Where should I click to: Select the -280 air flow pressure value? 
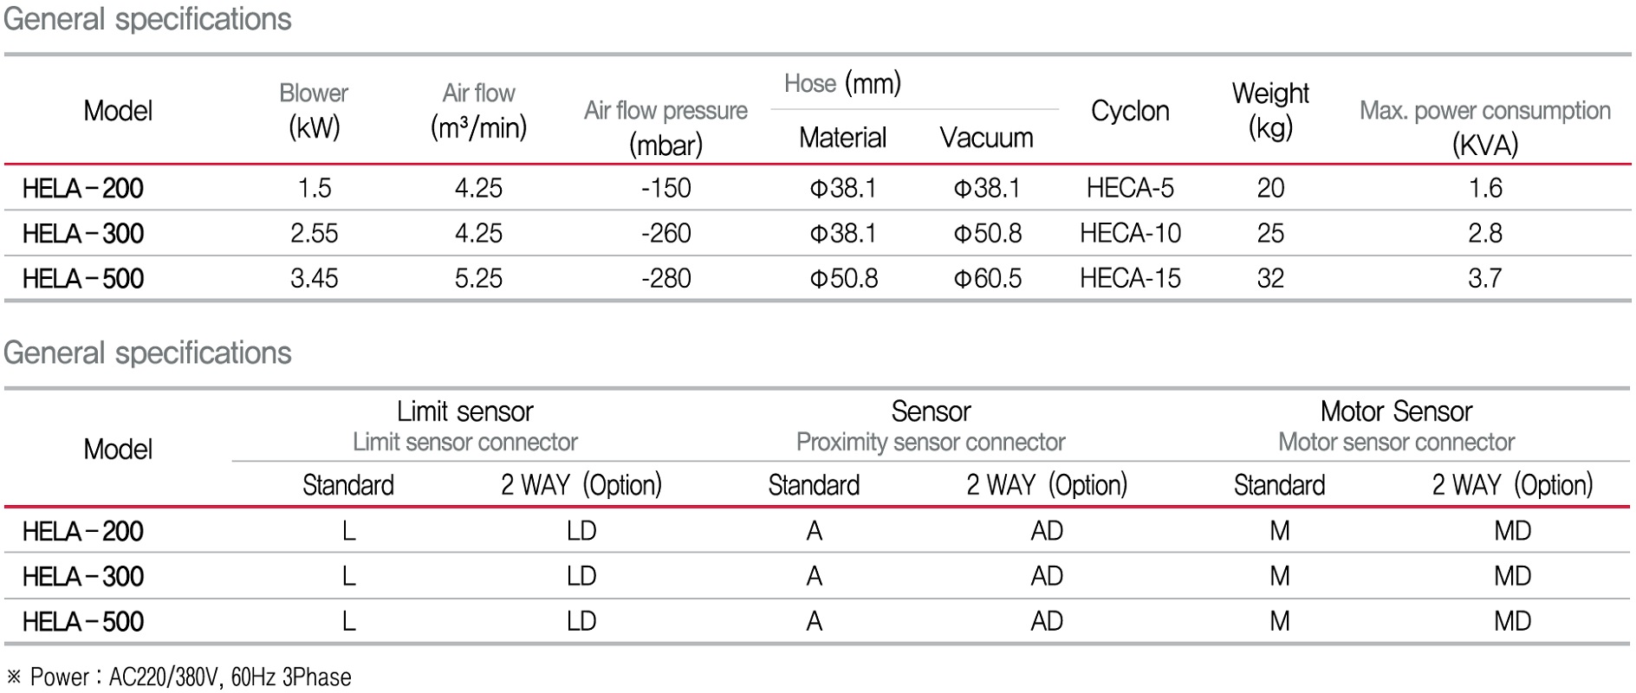click(665, 278)
